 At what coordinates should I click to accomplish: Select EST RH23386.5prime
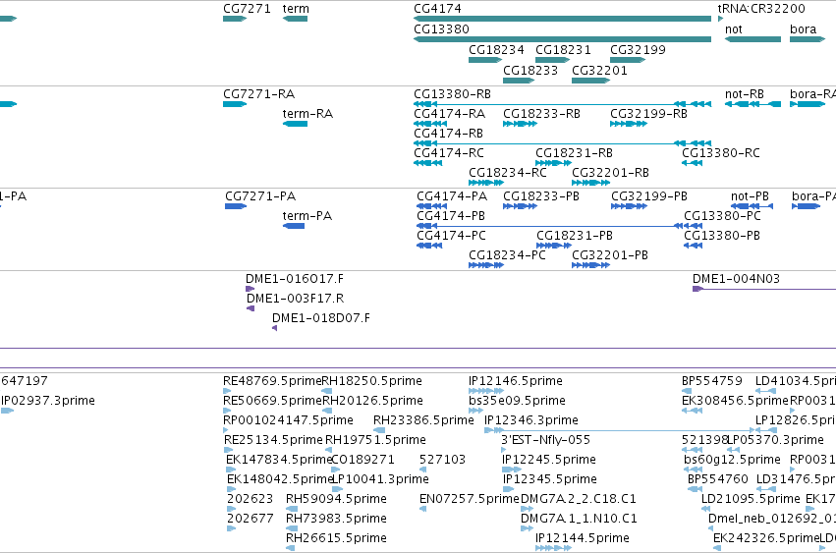[423, 421]
